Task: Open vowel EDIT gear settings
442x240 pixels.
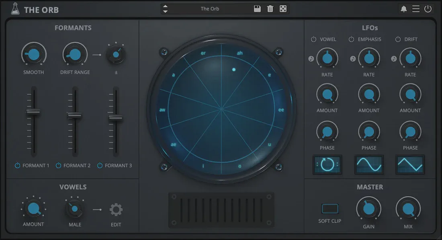Action: [x=116, y=209]
